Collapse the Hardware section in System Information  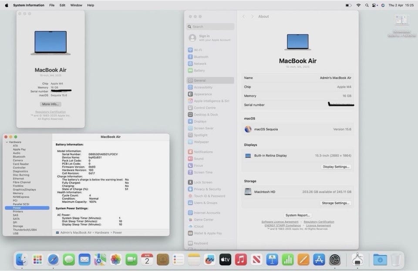pyautogui.click(x=7, y=142)
